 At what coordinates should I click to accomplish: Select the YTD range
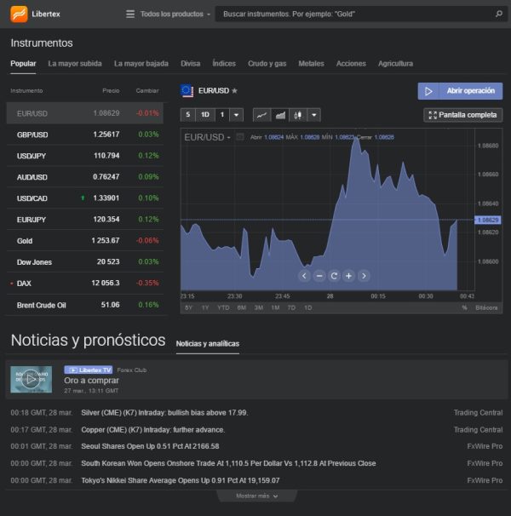(x=223, y=307)
